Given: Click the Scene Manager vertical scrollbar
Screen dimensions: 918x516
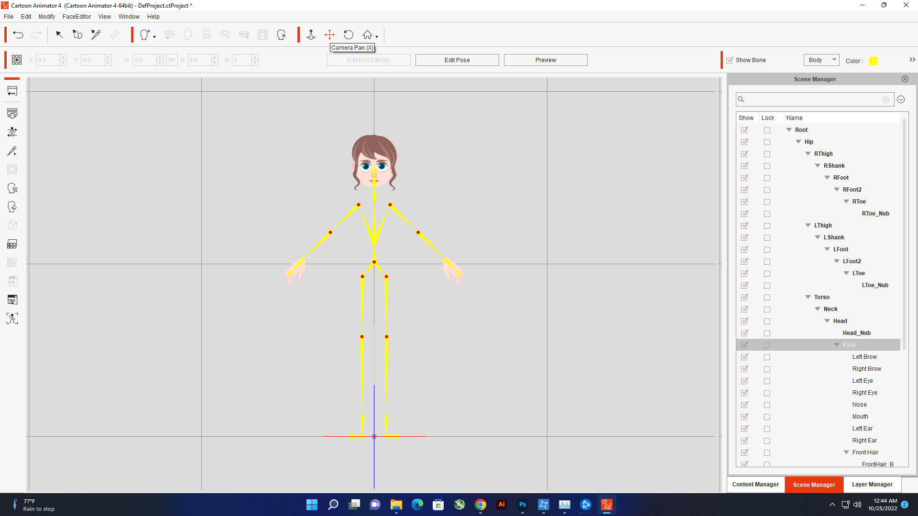Looking at the screenshot, I should [904, 234].
